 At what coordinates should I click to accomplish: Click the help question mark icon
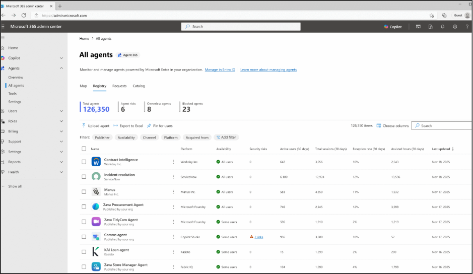pyautogui.click(x=467, y=27)
